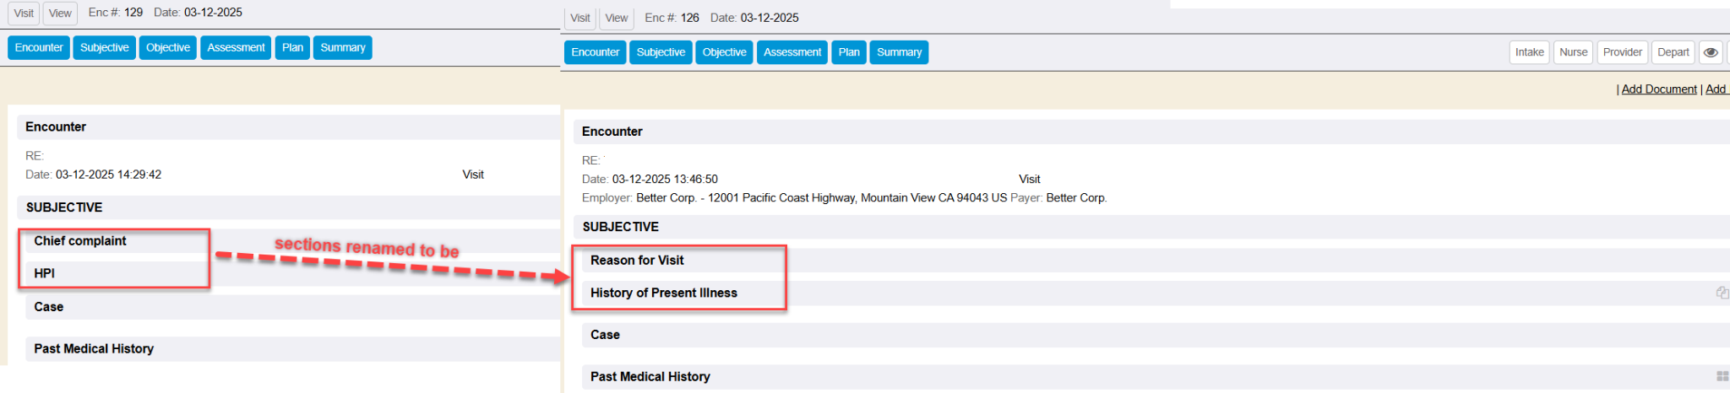
Task: Click grid icon in right Past Medical History row
Action: pyautogui.click(x=1722, y=376)
